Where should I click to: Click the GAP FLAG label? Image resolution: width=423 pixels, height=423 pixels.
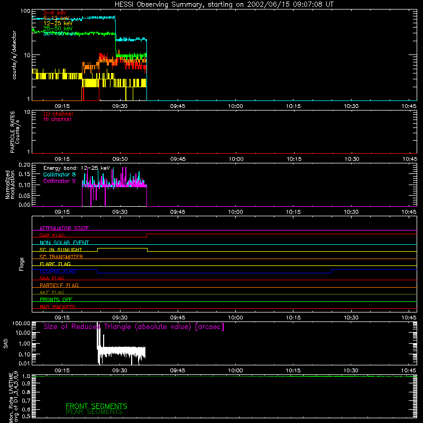pyautogui.click(x=52, y=235)
